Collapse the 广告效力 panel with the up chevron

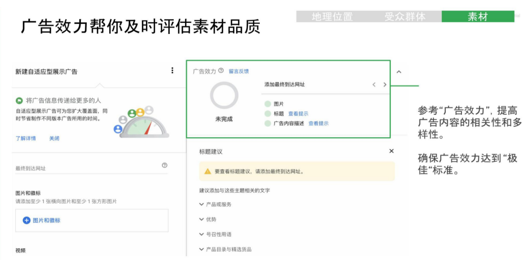399,71
